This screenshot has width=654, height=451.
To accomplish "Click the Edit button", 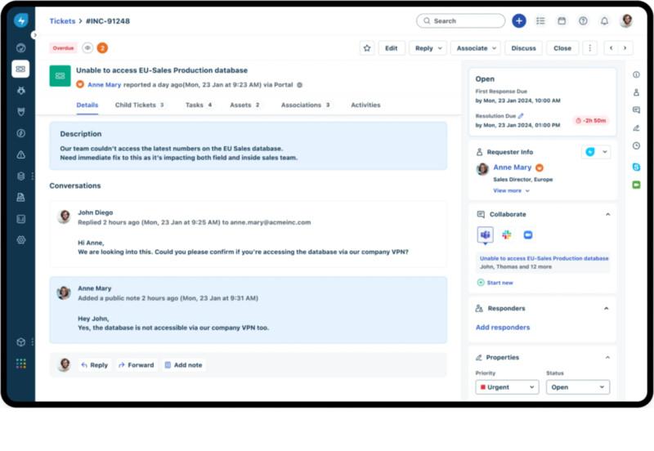I will 392,48.
